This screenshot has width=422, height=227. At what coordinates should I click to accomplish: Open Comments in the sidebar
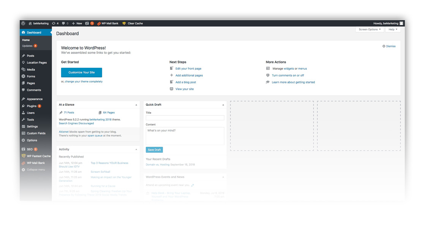(34, 90)
